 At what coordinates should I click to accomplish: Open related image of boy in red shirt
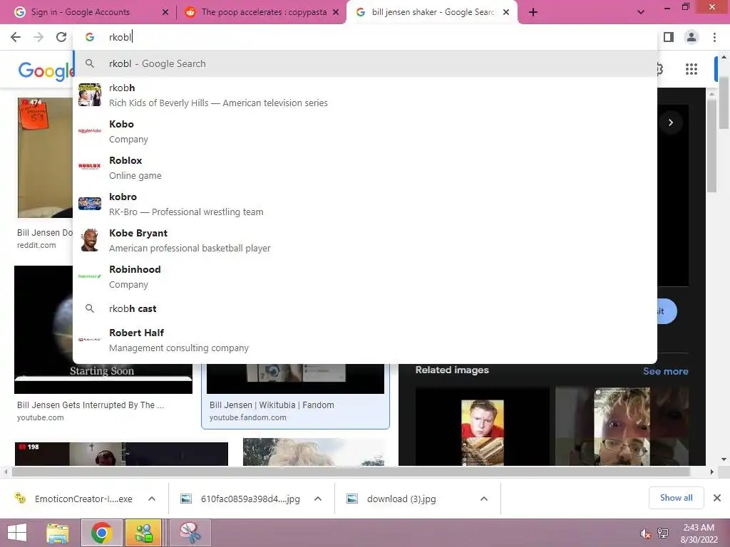click(483, 427)
